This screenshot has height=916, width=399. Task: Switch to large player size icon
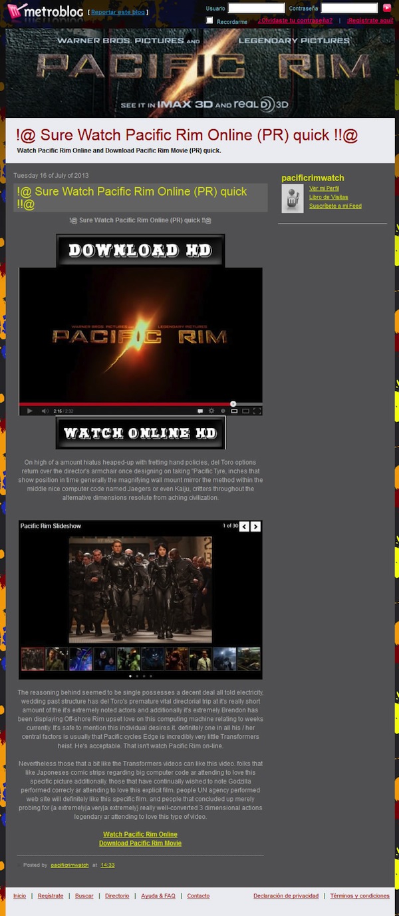coord(246,411)
